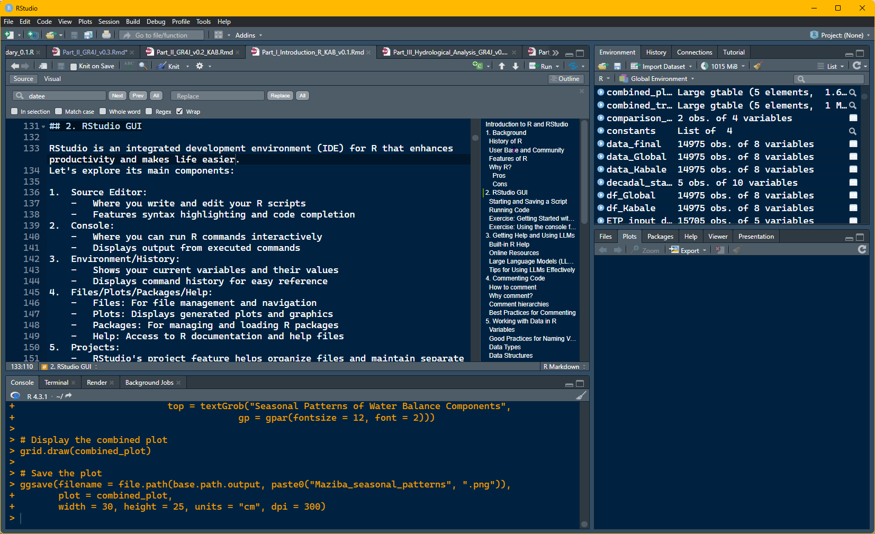Image resolution: width=875 pixels, height=534 pixels.
Task: Click the insert new code chunk icon
Action: tap(477, 66)
